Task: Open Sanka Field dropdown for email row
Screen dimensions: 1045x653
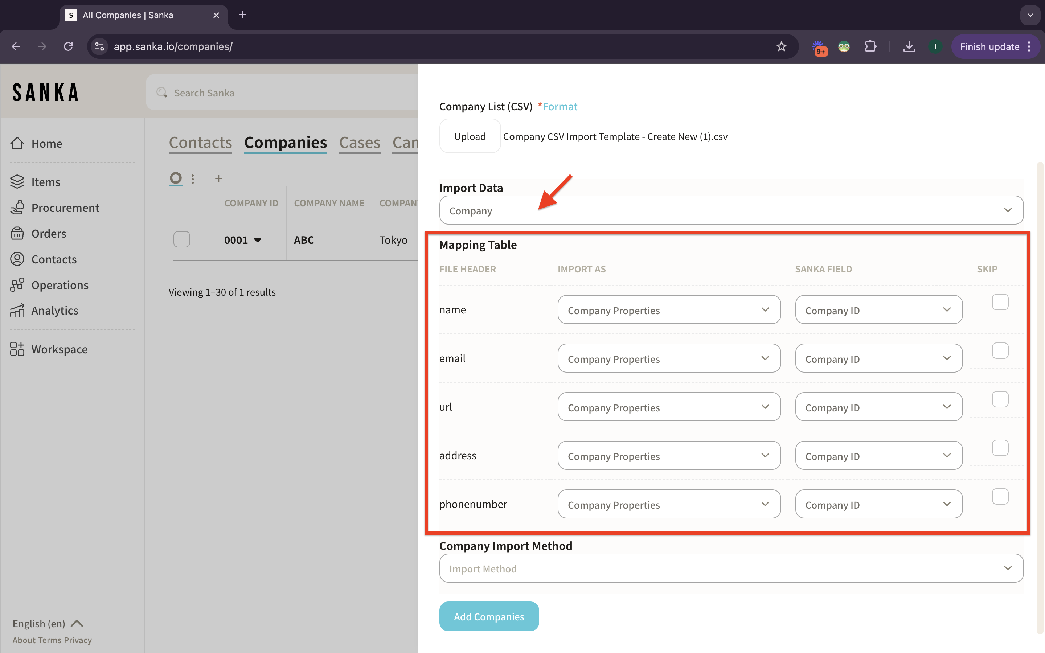Action: 878,358
